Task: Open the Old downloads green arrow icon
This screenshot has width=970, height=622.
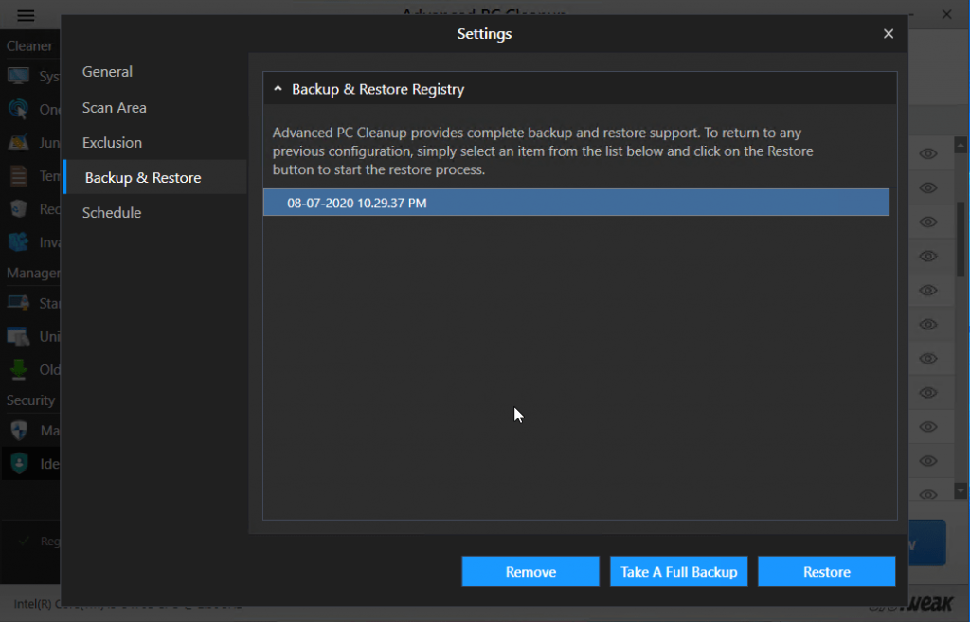Action: [19, 370]
